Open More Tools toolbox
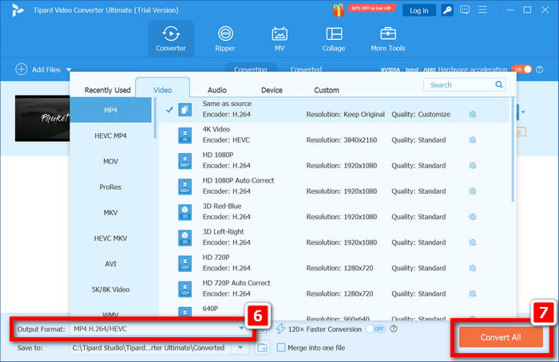This screenshot has width=559, height=362. point(388,39)
